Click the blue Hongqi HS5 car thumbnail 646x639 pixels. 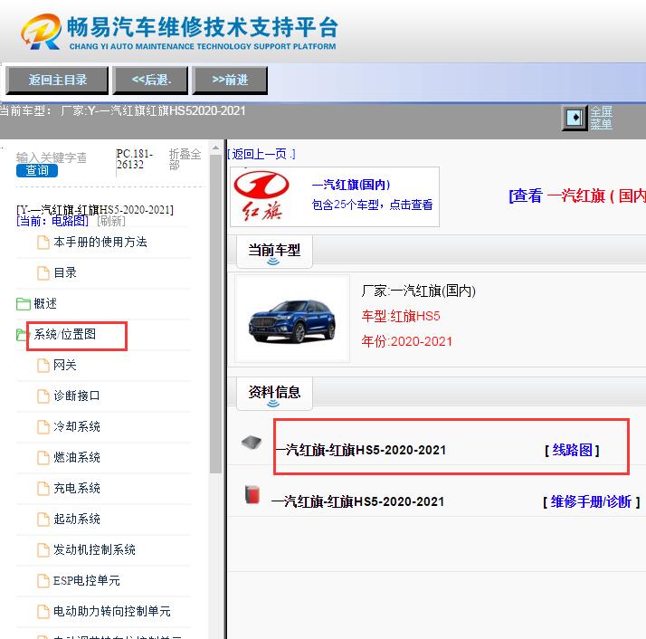(292, 321)
